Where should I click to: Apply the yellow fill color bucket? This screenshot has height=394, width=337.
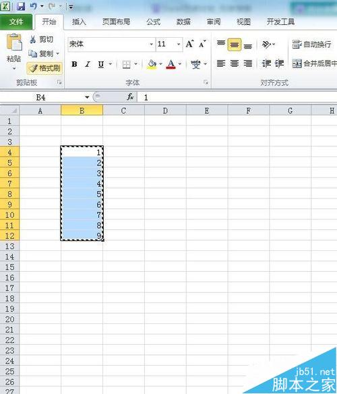pyautogui.click(x=152, y=65)
